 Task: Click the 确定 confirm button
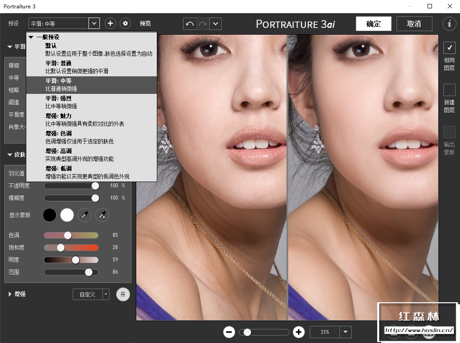373,24
